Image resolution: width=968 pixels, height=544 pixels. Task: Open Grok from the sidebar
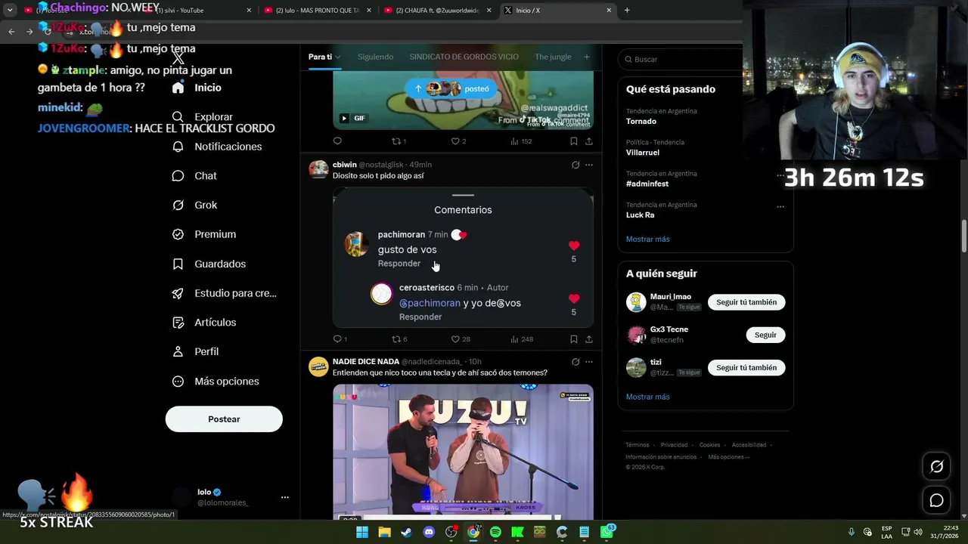(x=194, y=205)
